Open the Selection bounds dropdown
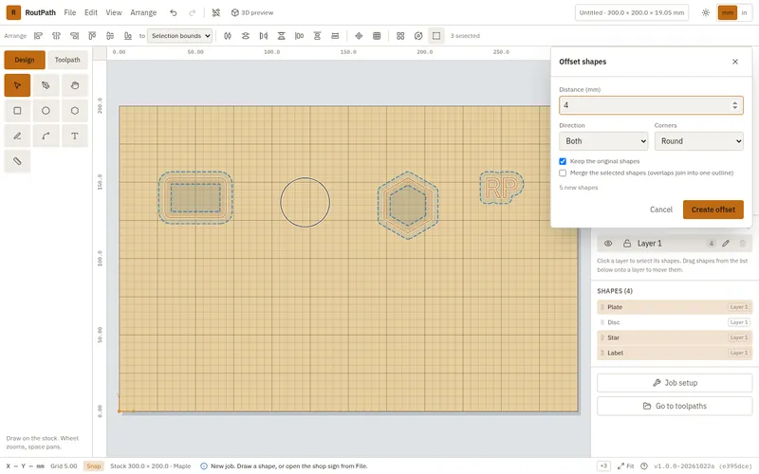The width and height of the screenshot is (759, 474). click(x=179, y=36)
